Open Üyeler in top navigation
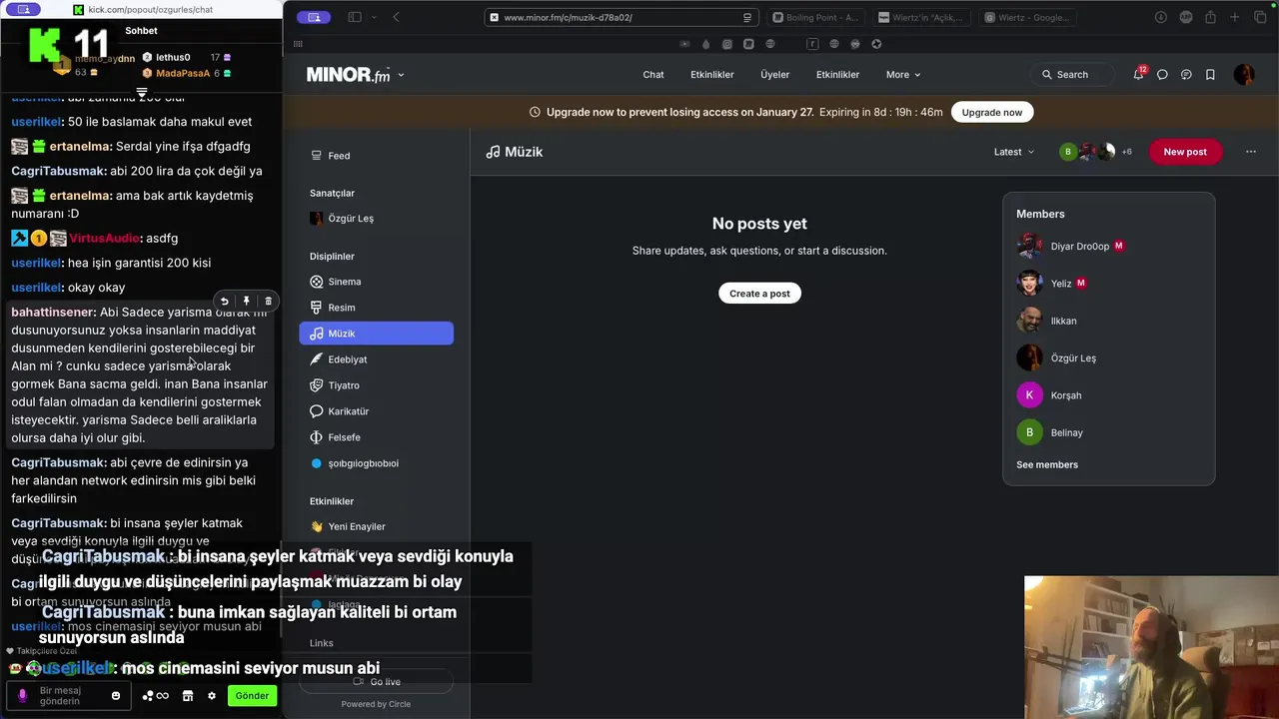The height and width of the screenshot is (719, 1279). (x=774, y=75)
